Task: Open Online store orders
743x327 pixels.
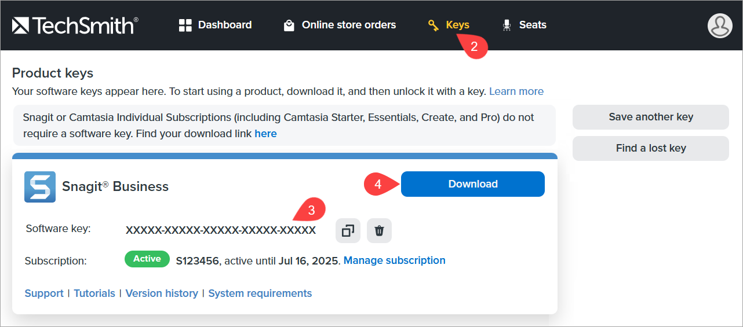Action: (x=340, y=25)
